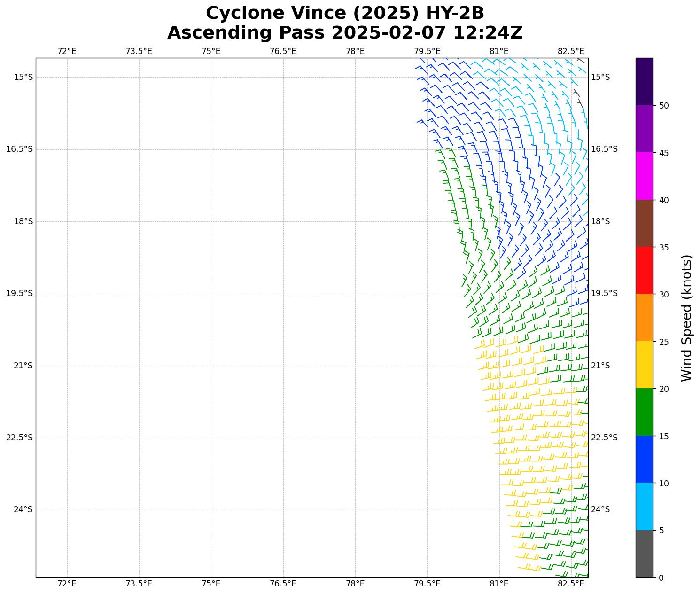Select the purple 45–50 knots colorbar band

pos(644,129)
